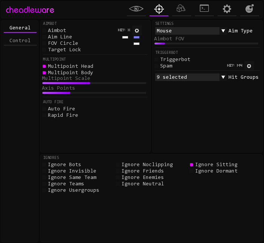Disable Multipoint Head checkbox
Screen dimensions: 264x243
pos(44,66)
